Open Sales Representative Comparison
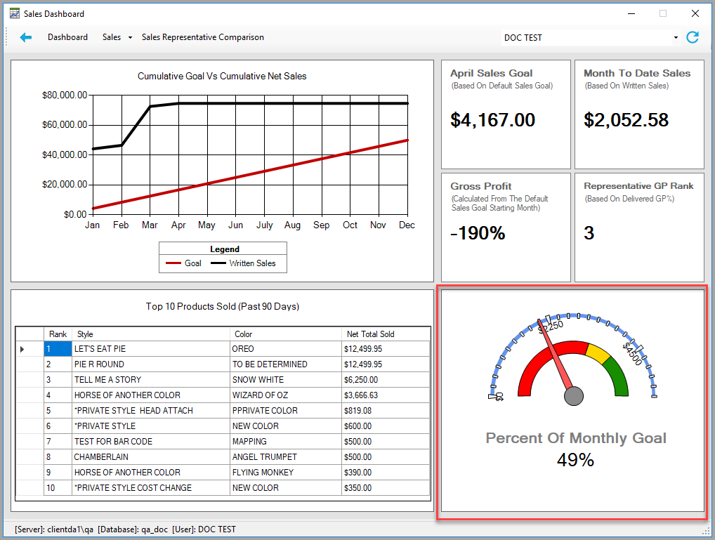Image resolution: width=715 pixels, height=540 pixels. point(202,37)
